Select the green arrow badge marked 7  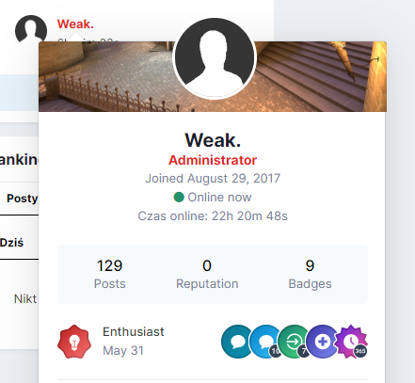(x=295, y=342)
